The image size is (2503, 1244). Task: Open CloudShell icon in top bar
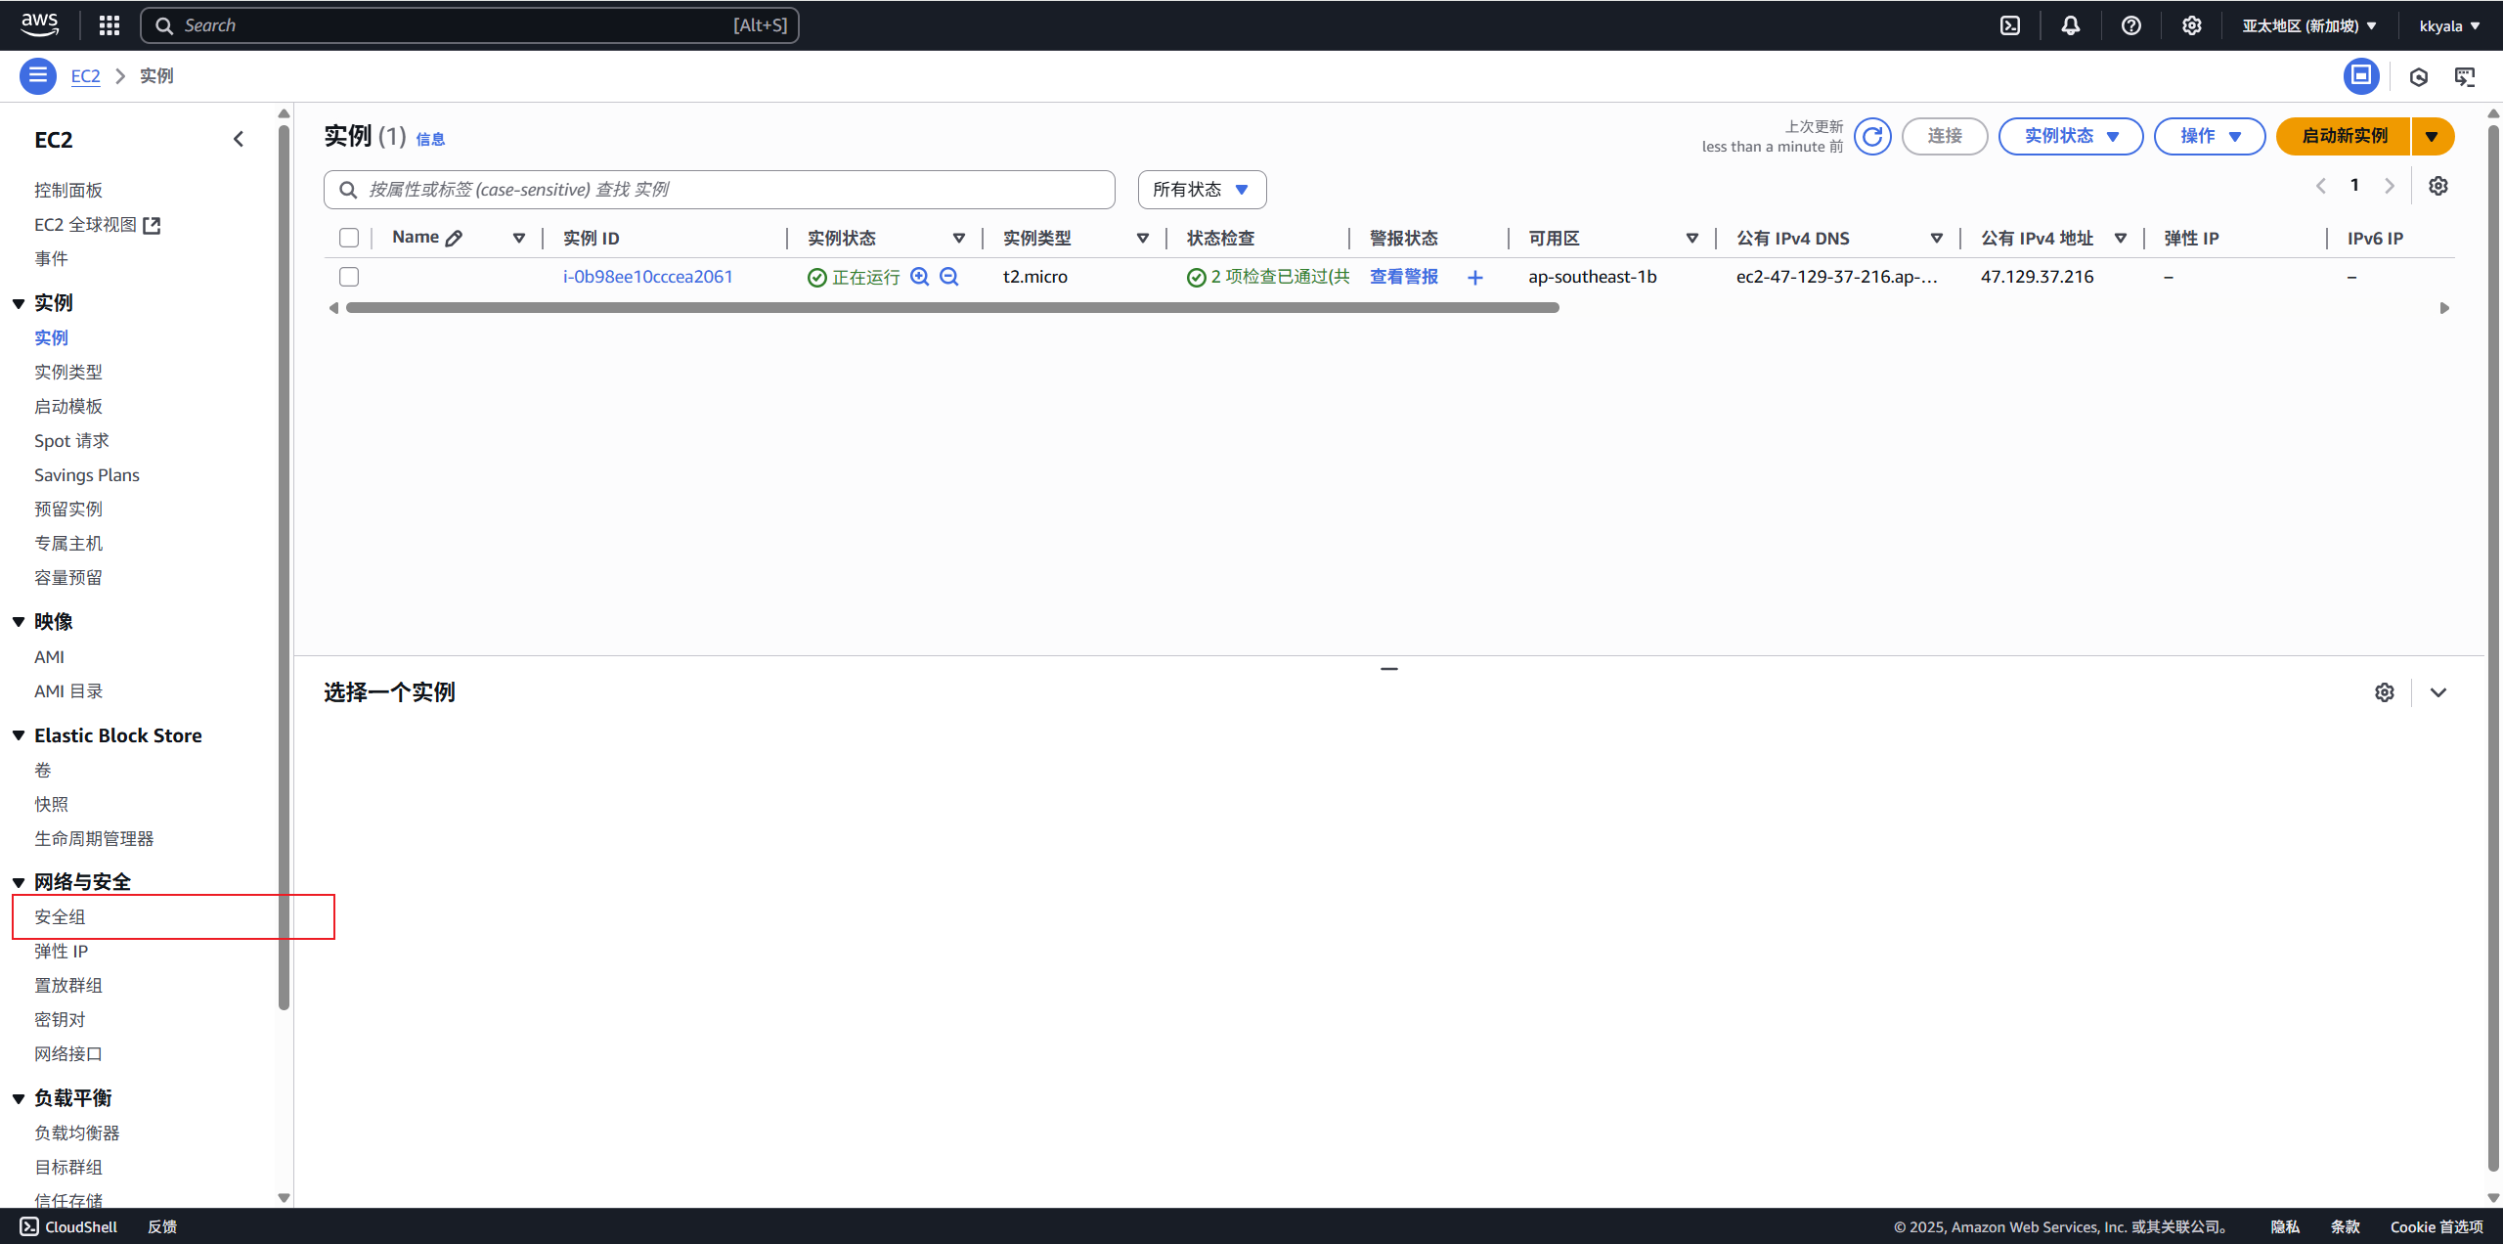2010,25
